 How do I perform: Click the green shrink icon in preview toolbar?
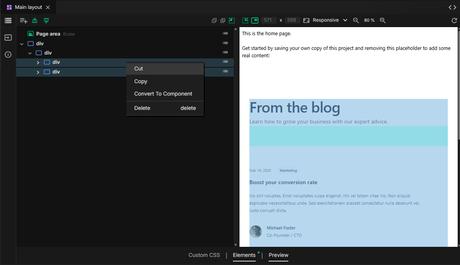tap(245, 20)
